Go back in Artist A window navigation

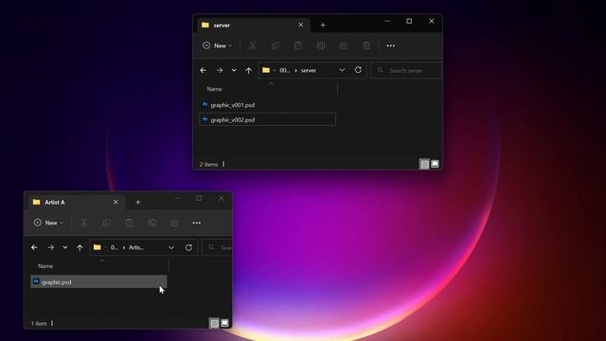(34, 247)
